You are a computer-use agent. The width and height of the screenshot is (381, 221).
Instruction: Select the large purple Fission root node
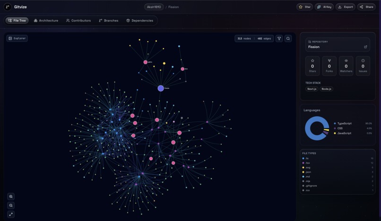(161, 88)
